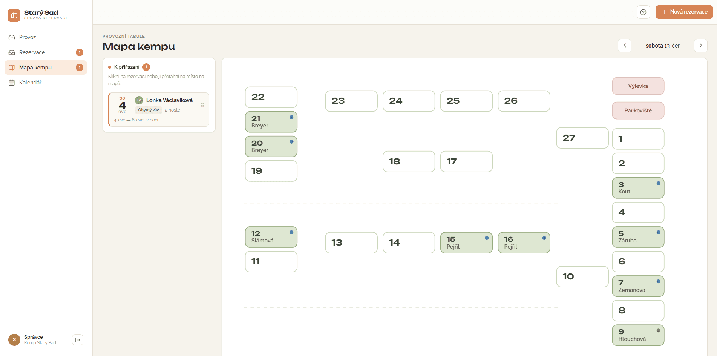Click the blue dot on site 3 Kout
Screen dimensions: 717x356
tap(659, 183)
